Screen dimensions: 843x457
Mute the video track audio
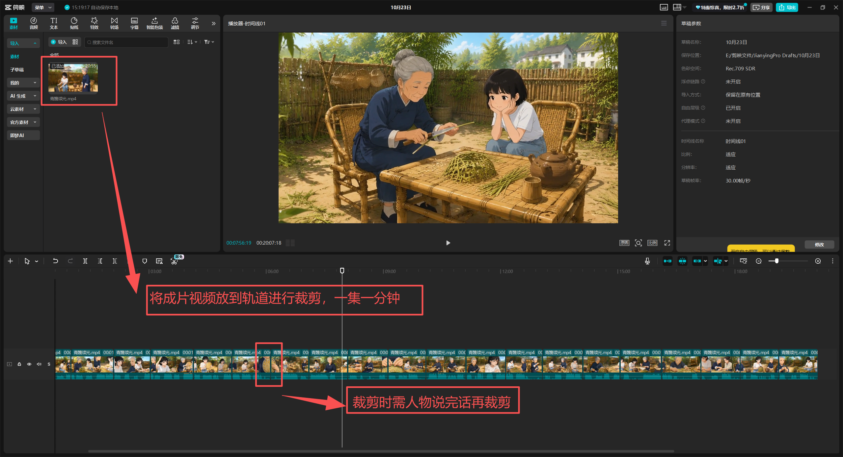(39, 364)
